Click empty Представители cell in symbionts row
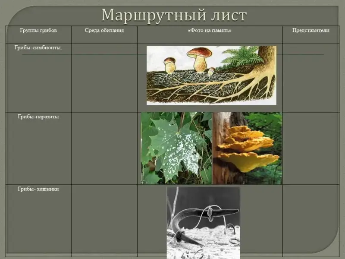Screen dimensions: 345x259 coord(310,82)
